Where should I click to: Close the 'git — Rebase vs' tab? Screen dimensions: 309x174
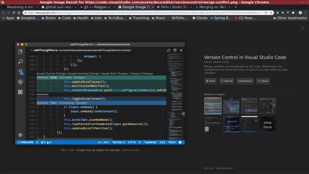tap(114, 7)
